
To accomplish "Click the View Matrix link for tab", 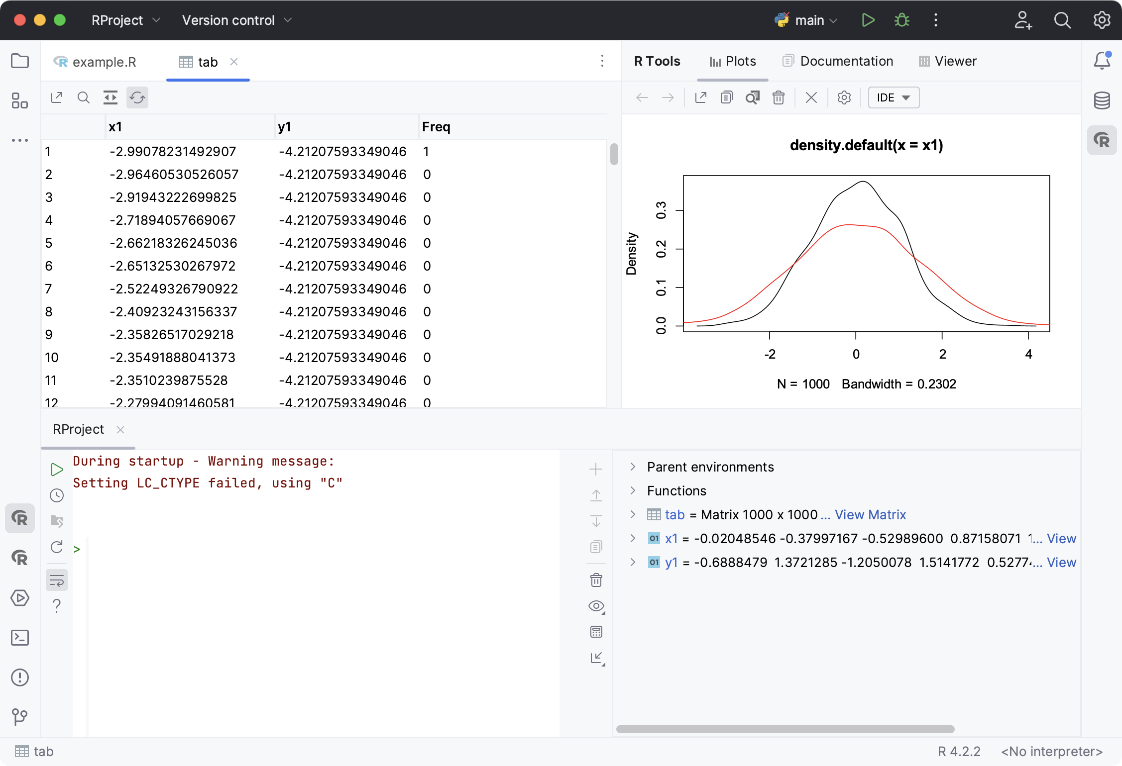I will [x=870, y=514].
